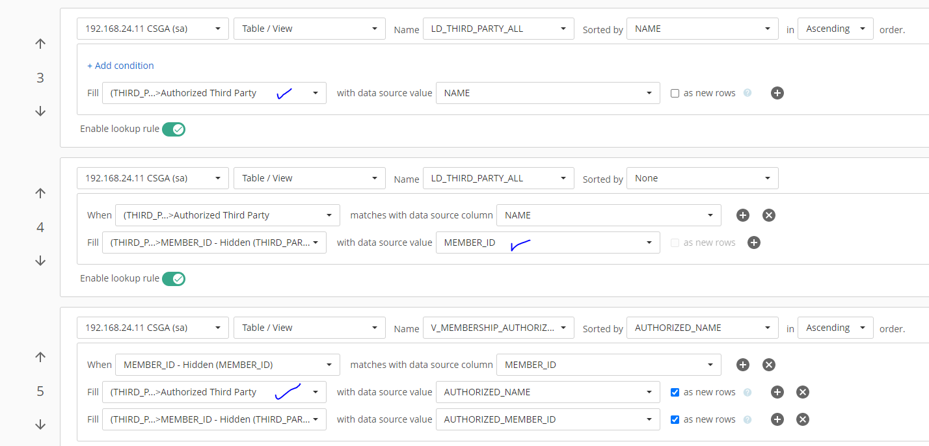Click the Add condition link

click(120, 66)
